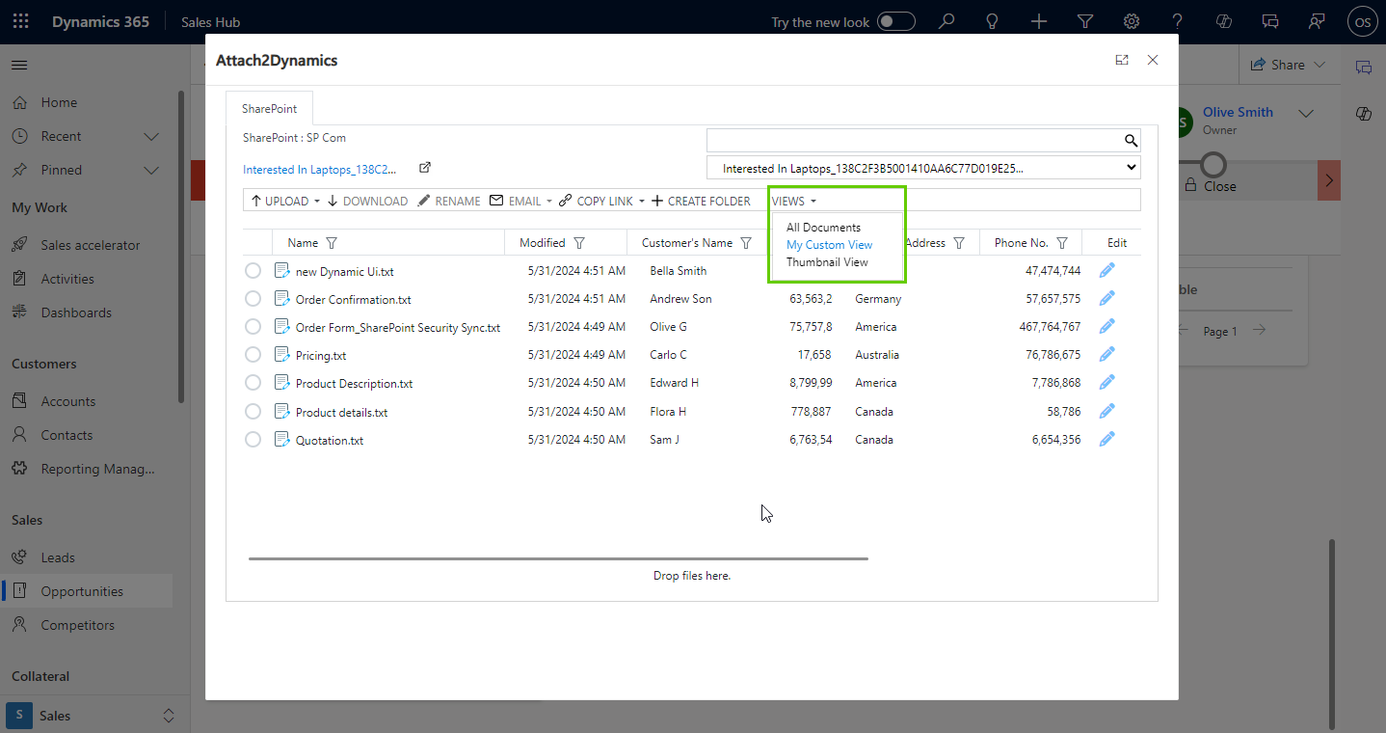Image resolution: width=1386 pixels, height=733 pixels.
Task: Expand the UPLOAD dropdown arrow
Action: 317,202
